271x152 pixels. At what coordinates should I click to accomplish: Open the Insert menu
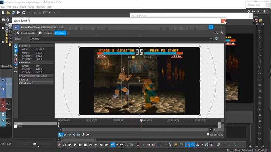pos(23,7)
